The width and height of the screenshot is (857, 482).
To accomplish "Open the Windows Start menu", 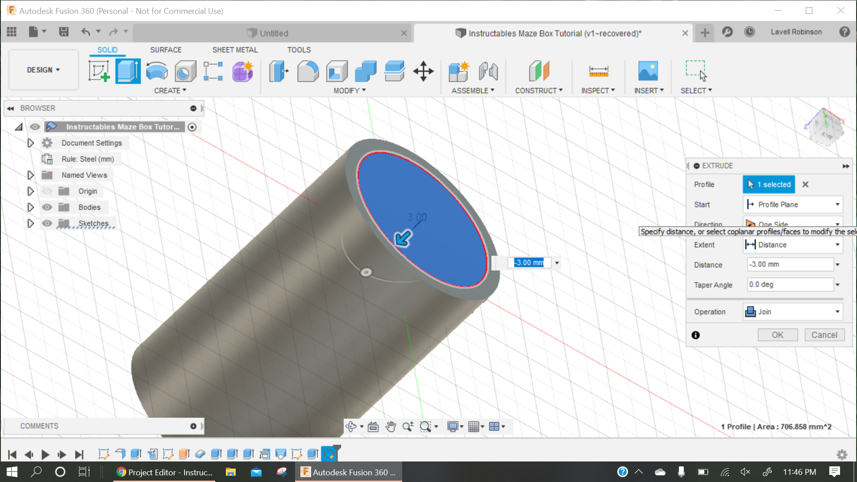I will pos(12,472).
